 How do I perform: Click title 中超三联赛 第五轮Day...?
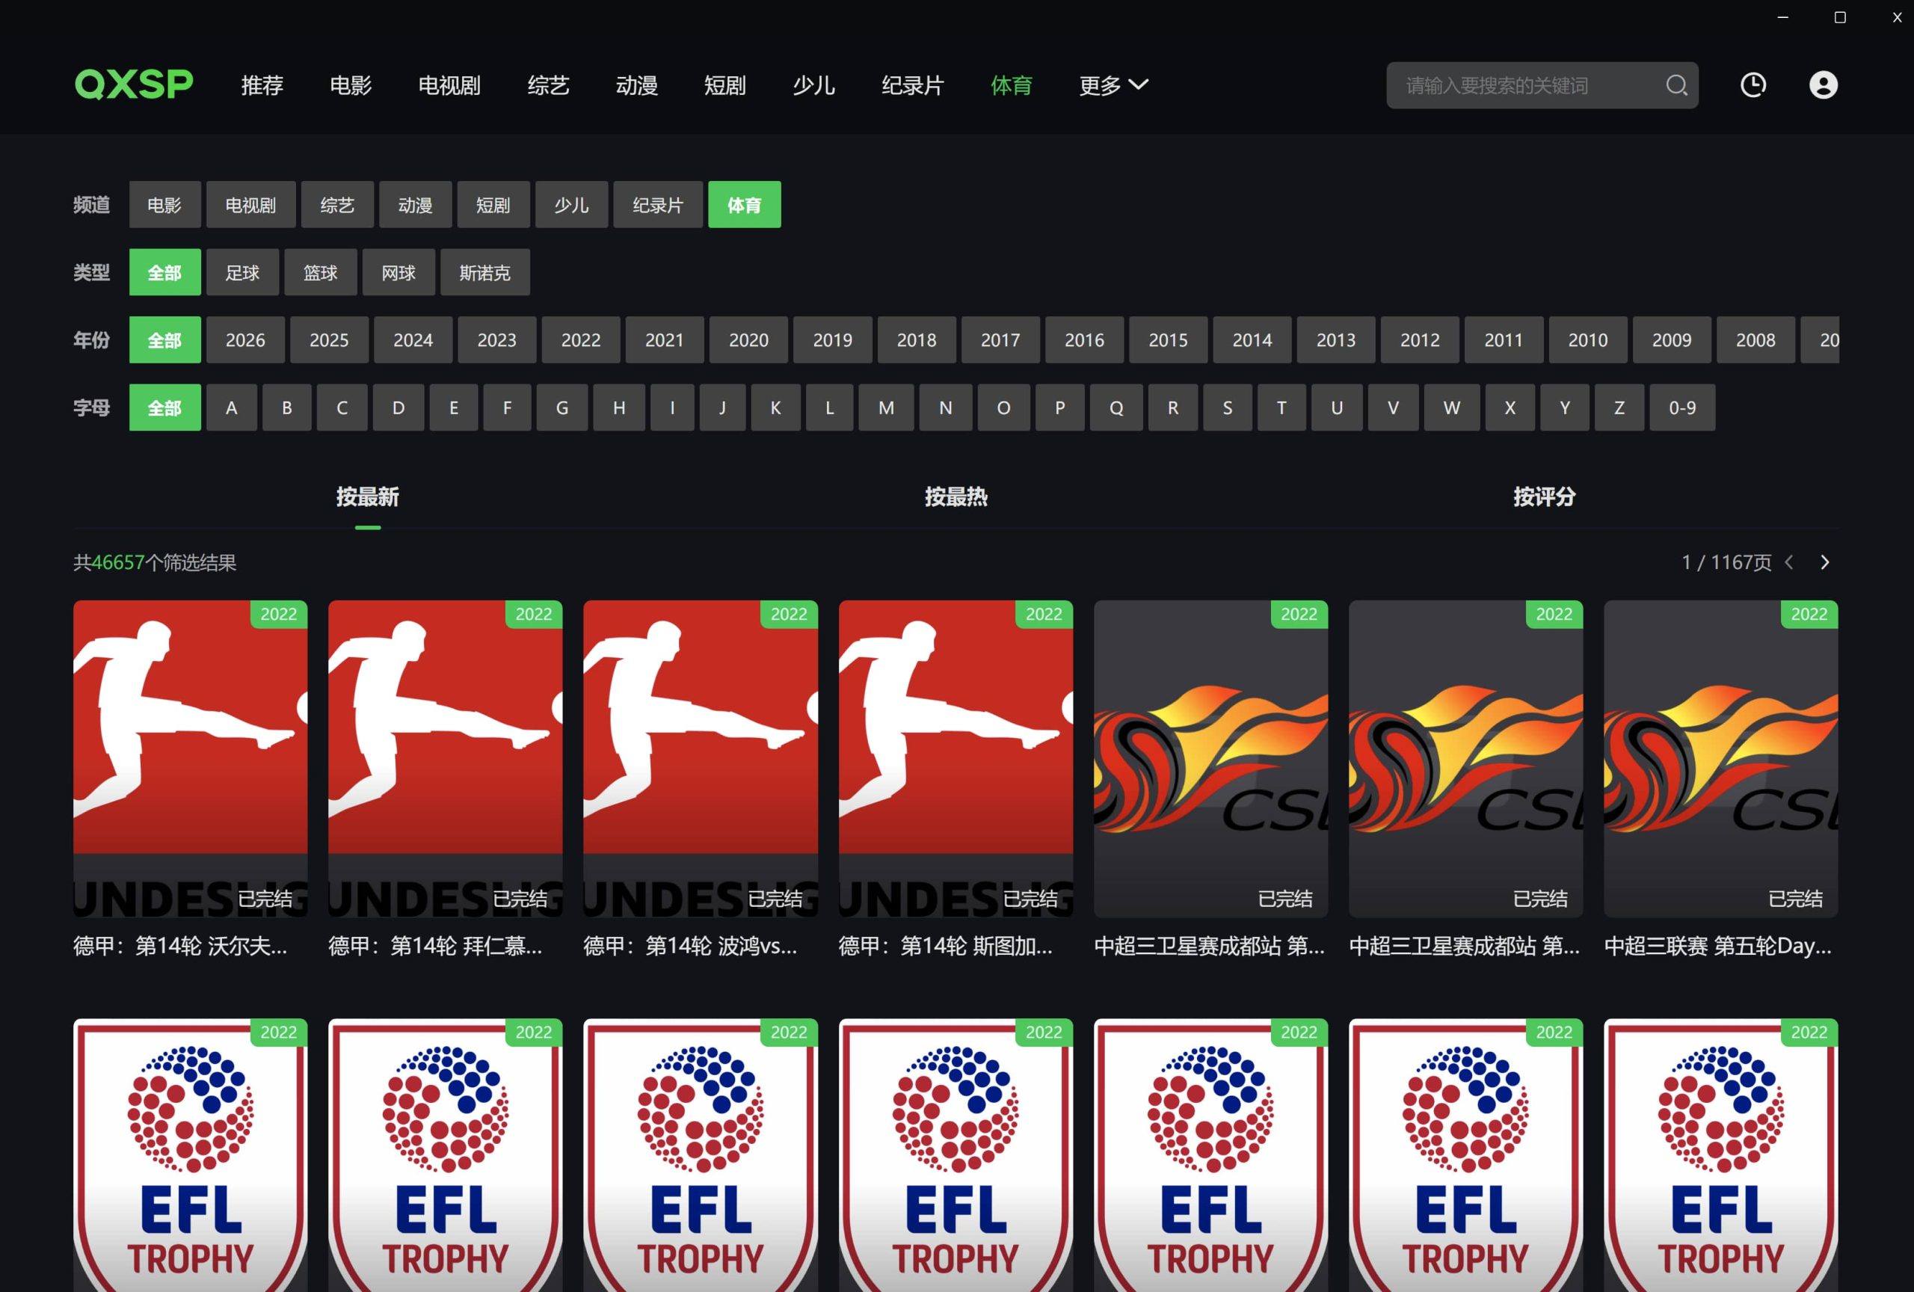click(1718, 946)
